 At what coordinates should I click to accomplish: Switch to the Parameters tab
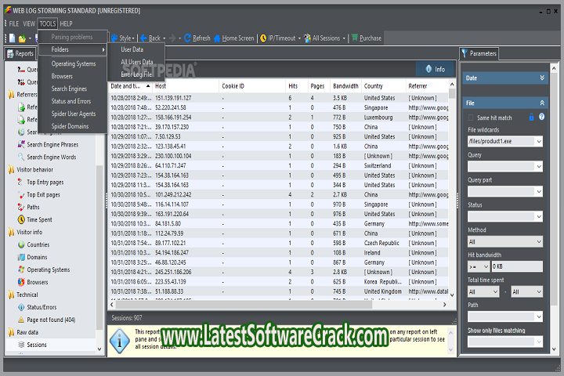[x=479, y=53]
